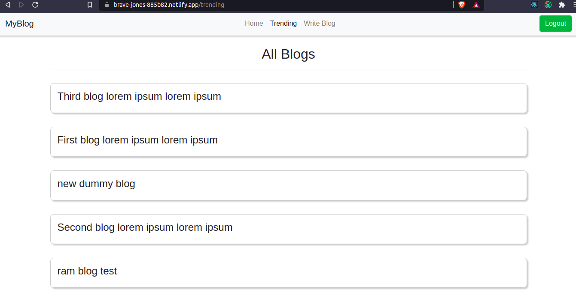The width and height of the screenshot is (576, 301).
Task: Select the Trending nav link
Action: click(283, 24)
